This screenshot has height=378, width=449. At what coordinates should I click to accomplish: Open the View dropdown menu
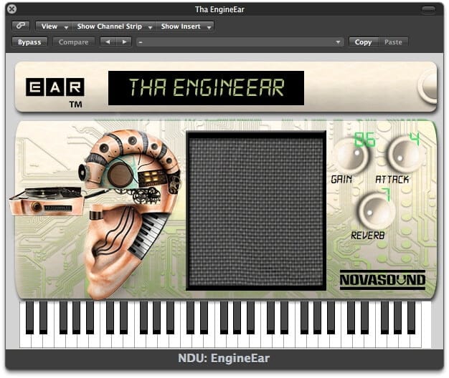pos(54,26)
